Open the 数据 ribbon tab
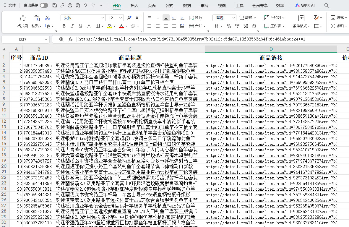The image size is (349, 227). coord(187,5)
